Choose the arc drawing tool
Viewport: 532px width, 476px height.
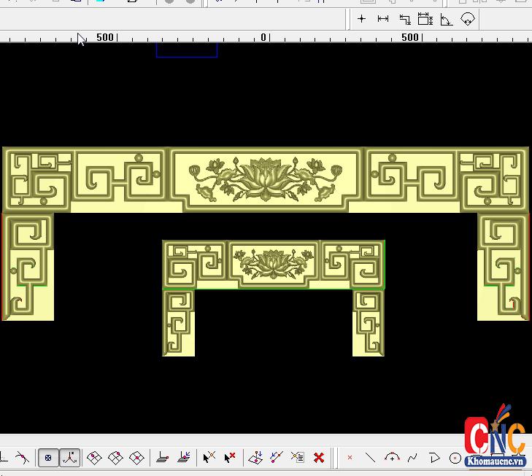point(392,458)
